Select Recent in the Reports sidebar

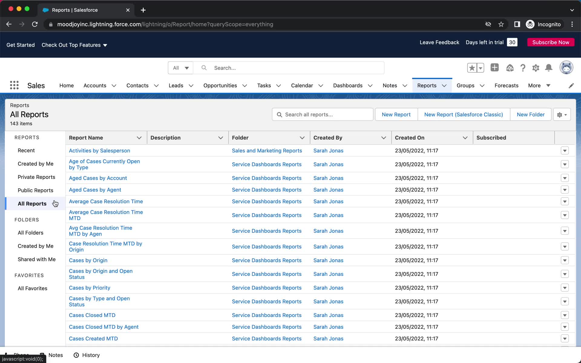tap(26, 150)
